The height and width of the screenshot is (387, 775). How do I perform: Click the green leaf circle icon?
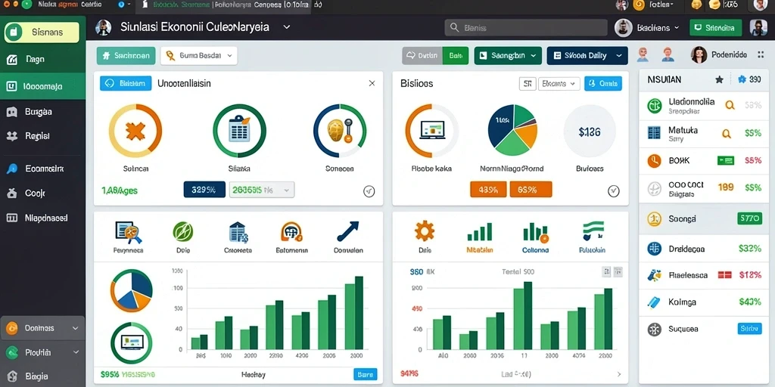click(x=183, y=231)
